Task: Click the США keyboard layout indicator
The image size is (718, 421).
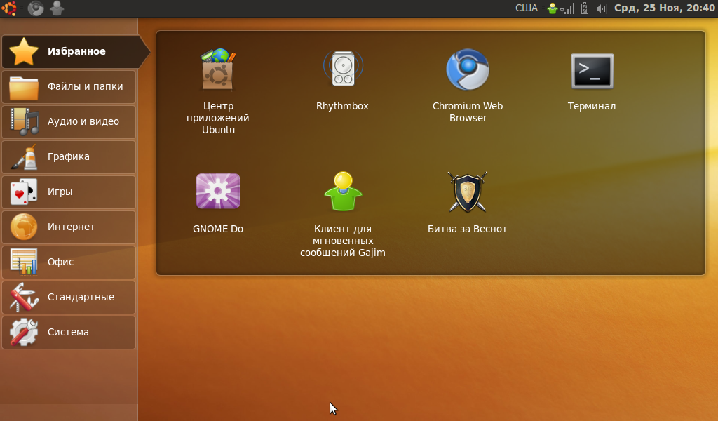Action: click(527, 8)
